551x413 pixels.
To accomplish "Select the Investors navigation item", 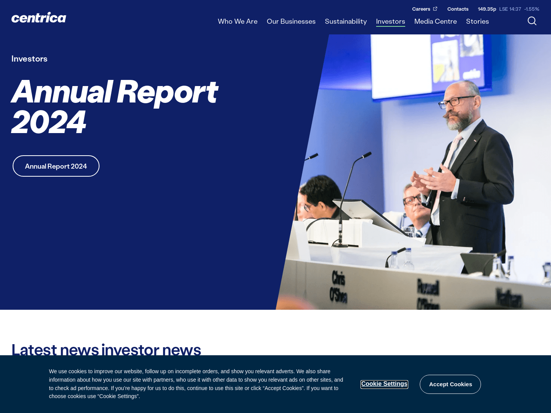I will pyautogui.click(x=390, y=21).
